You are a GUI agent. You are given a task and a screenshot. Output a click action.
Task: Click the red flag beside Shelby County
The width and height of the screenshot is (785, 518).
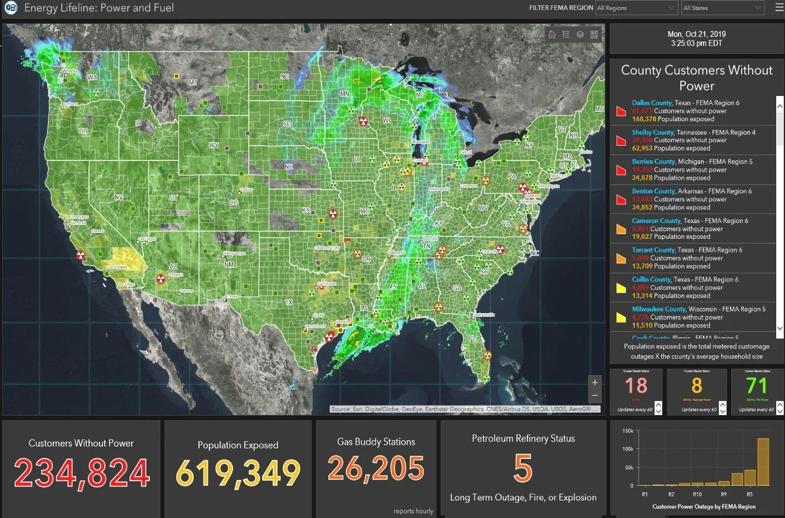pos(621,140)
